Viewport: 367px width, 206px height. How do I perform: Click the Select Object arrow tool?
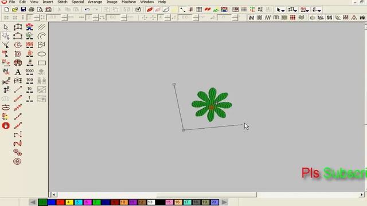click(x=6, y=27)
